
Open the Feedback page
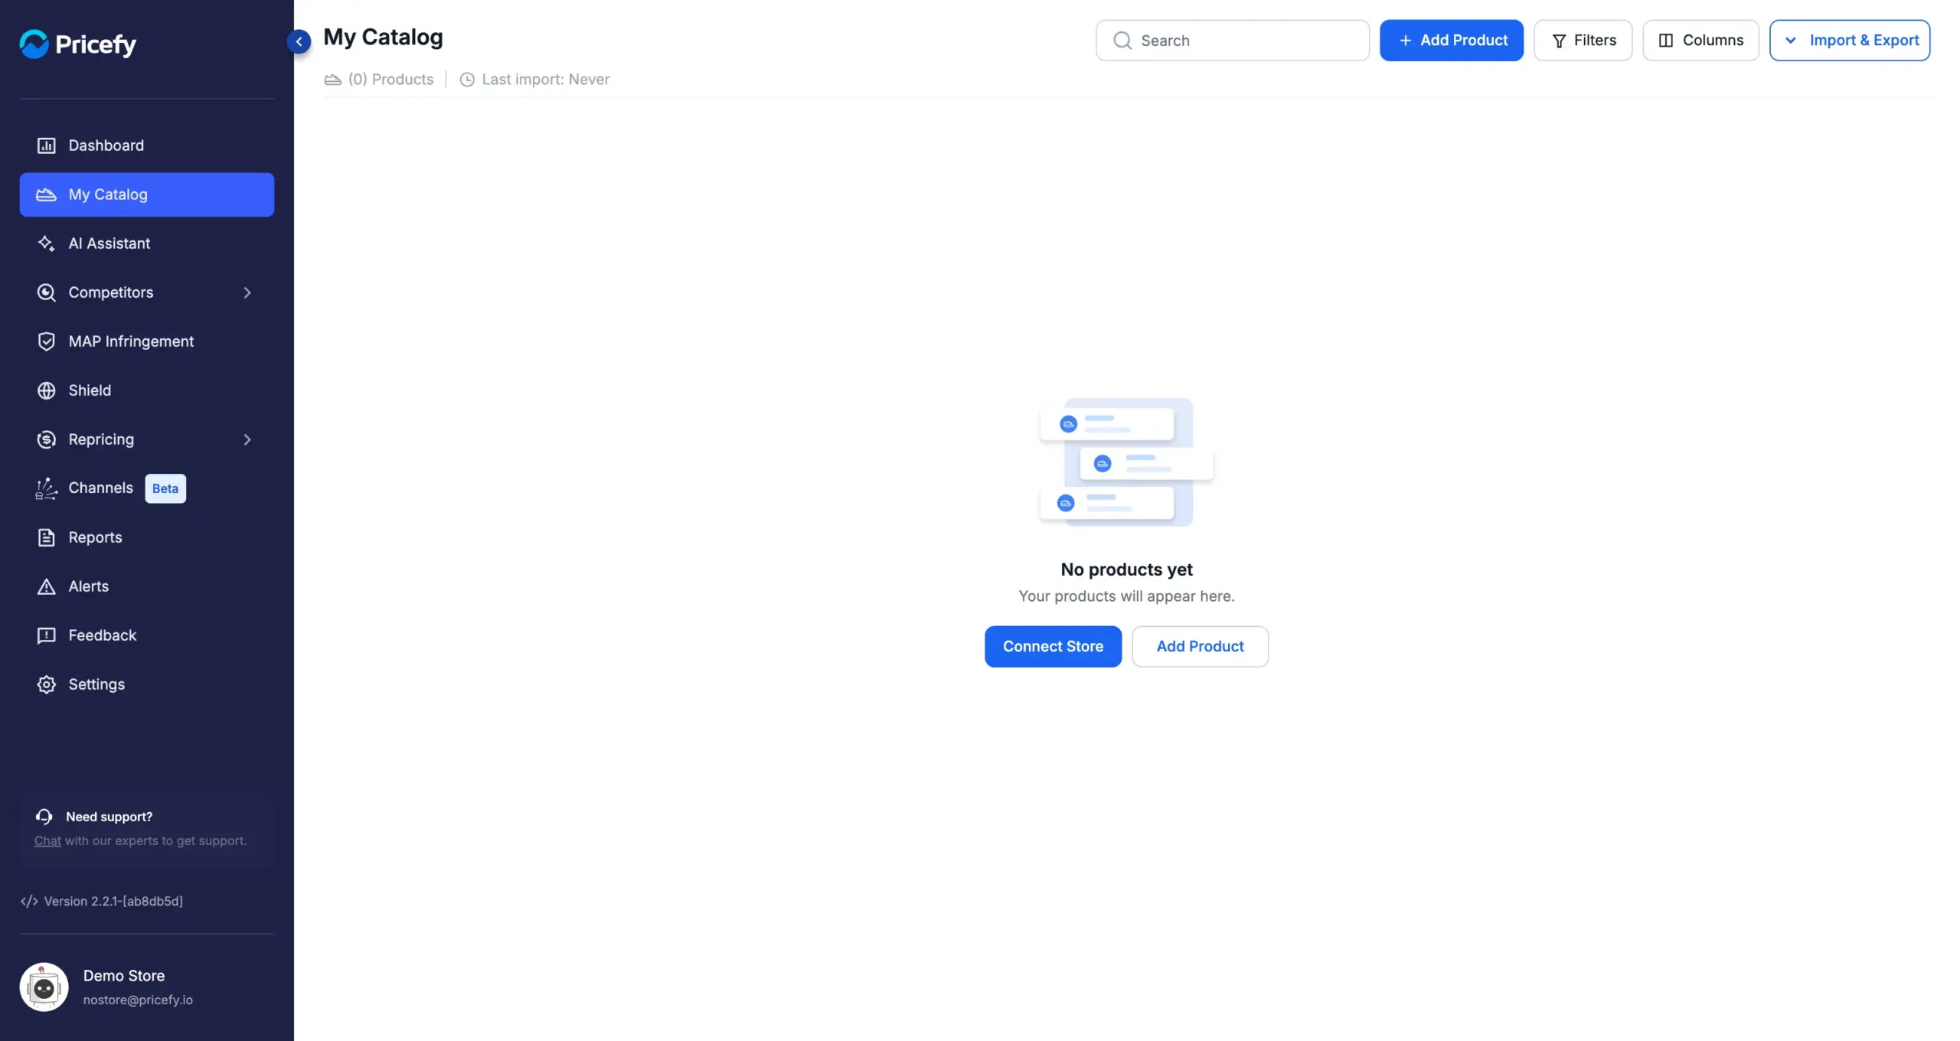146,635
